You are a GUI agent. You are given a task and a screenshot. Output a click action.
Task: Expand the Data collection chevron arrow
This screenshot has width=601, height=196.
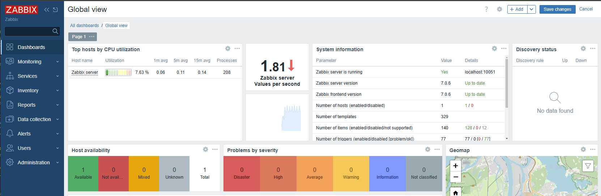point(57,119)
